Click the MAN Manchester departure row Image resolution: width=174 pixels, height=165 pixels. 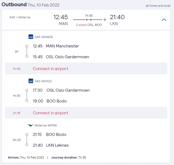56,46
